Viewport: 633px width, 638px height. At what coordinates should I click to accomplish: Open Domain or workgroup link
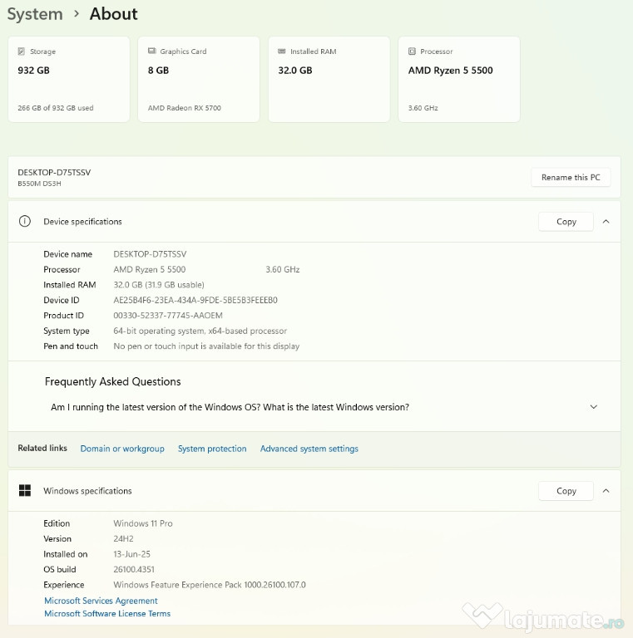point(122,449)
